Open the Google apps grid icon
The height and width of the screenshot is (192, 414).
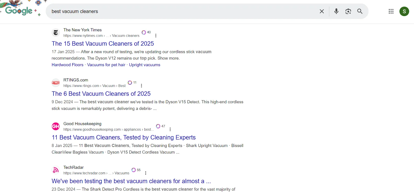click(x=391, y=11)
